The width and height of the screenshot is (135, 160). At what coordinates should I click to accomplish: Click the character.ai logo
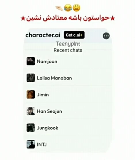(x=43, y=35)
